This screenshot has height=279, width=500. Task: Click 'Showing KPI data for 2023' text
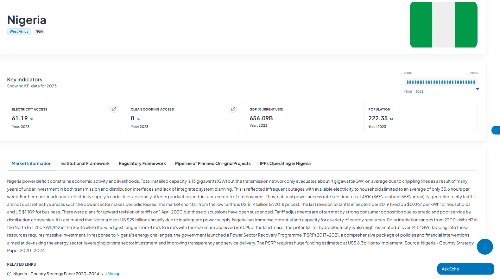pos(32,86)
